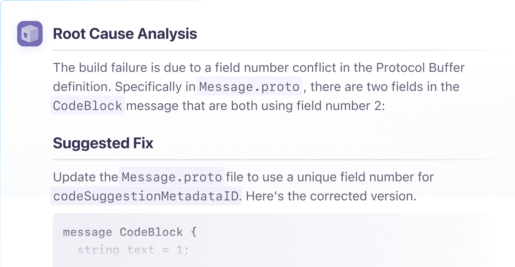
Task: Click the "Here's the corrected version." sentence
Action: coord(331,196)
